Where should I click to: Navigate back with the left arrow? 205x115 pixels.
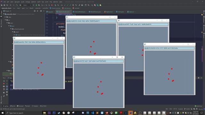pyautogui.click(x=11, y=5)
